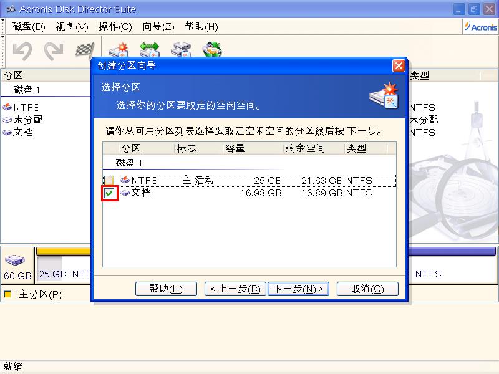The height and width of the screenshot is (374, 499).
Task: Click the recover partition recycle toolbar icon
Action: [212, 48]
